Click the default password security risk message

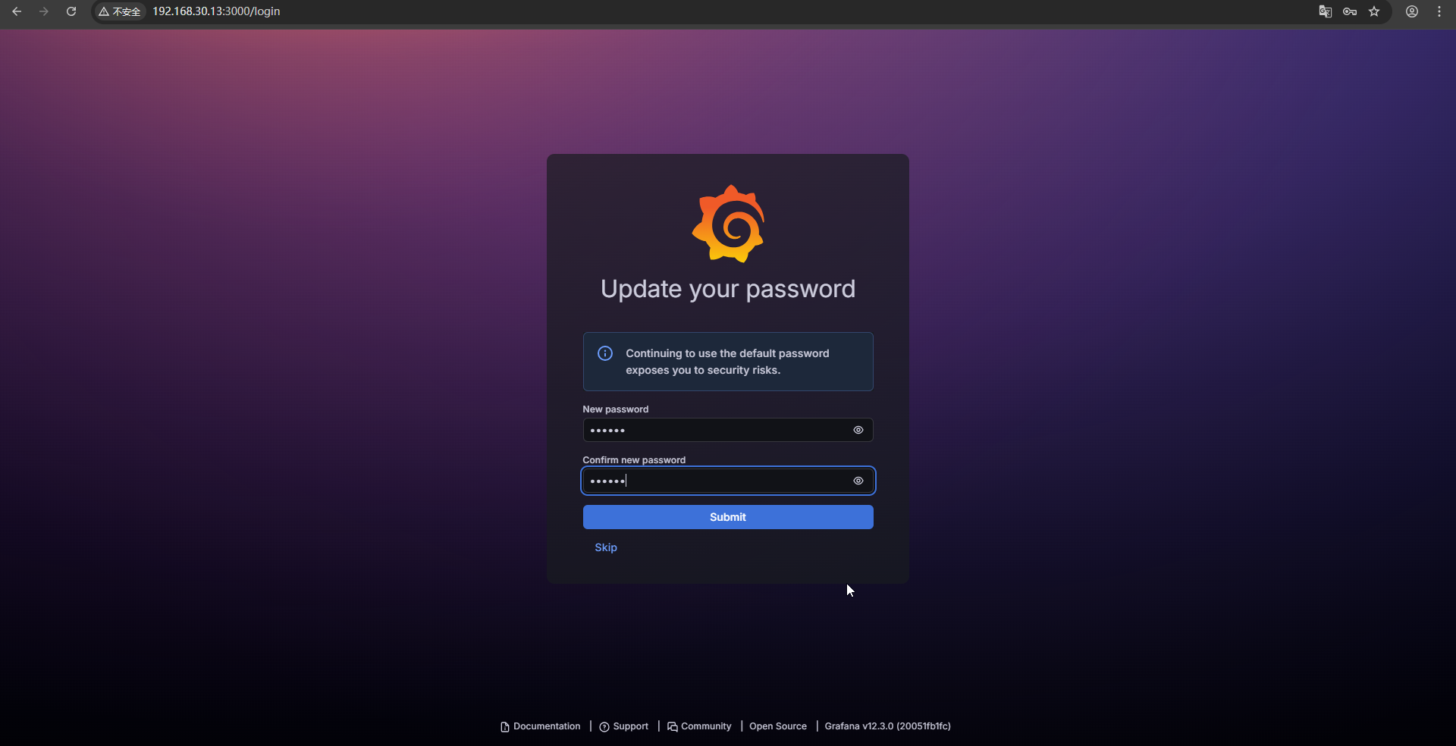727,362
